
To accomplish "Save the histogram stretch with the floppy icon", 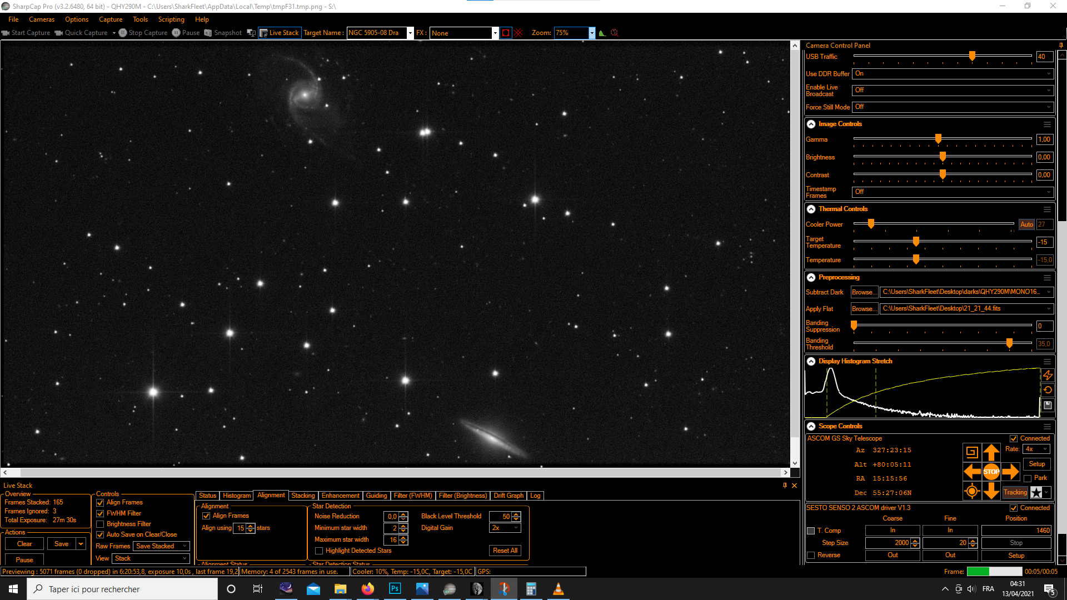I will point(1048,405).
